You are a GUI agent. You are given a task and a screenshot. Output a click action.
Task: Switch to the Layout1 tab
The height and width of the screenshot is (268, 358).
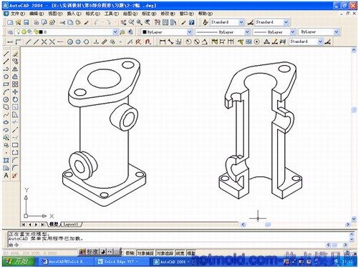(71, 224)
